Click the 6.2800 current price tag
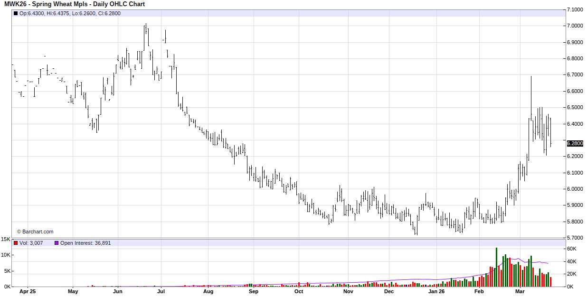 (575, 143)
